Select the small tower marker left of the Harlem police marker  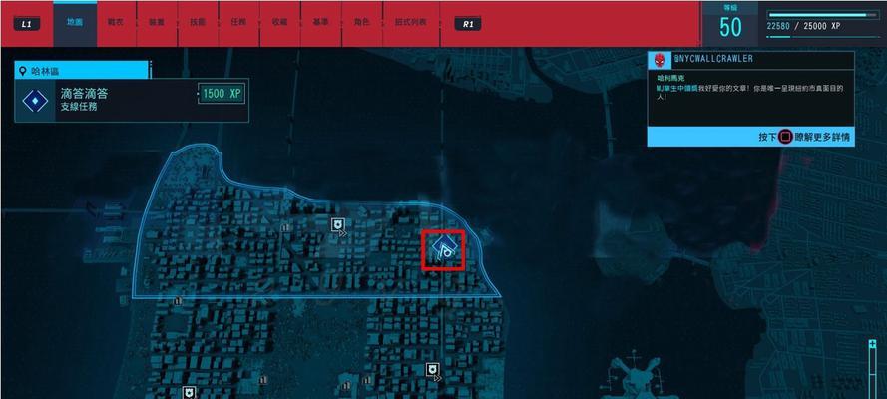pyautogui.click(x=285, y=227)
